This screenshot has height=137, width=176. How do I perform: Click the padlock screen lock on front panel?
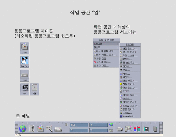pos(66,124)
